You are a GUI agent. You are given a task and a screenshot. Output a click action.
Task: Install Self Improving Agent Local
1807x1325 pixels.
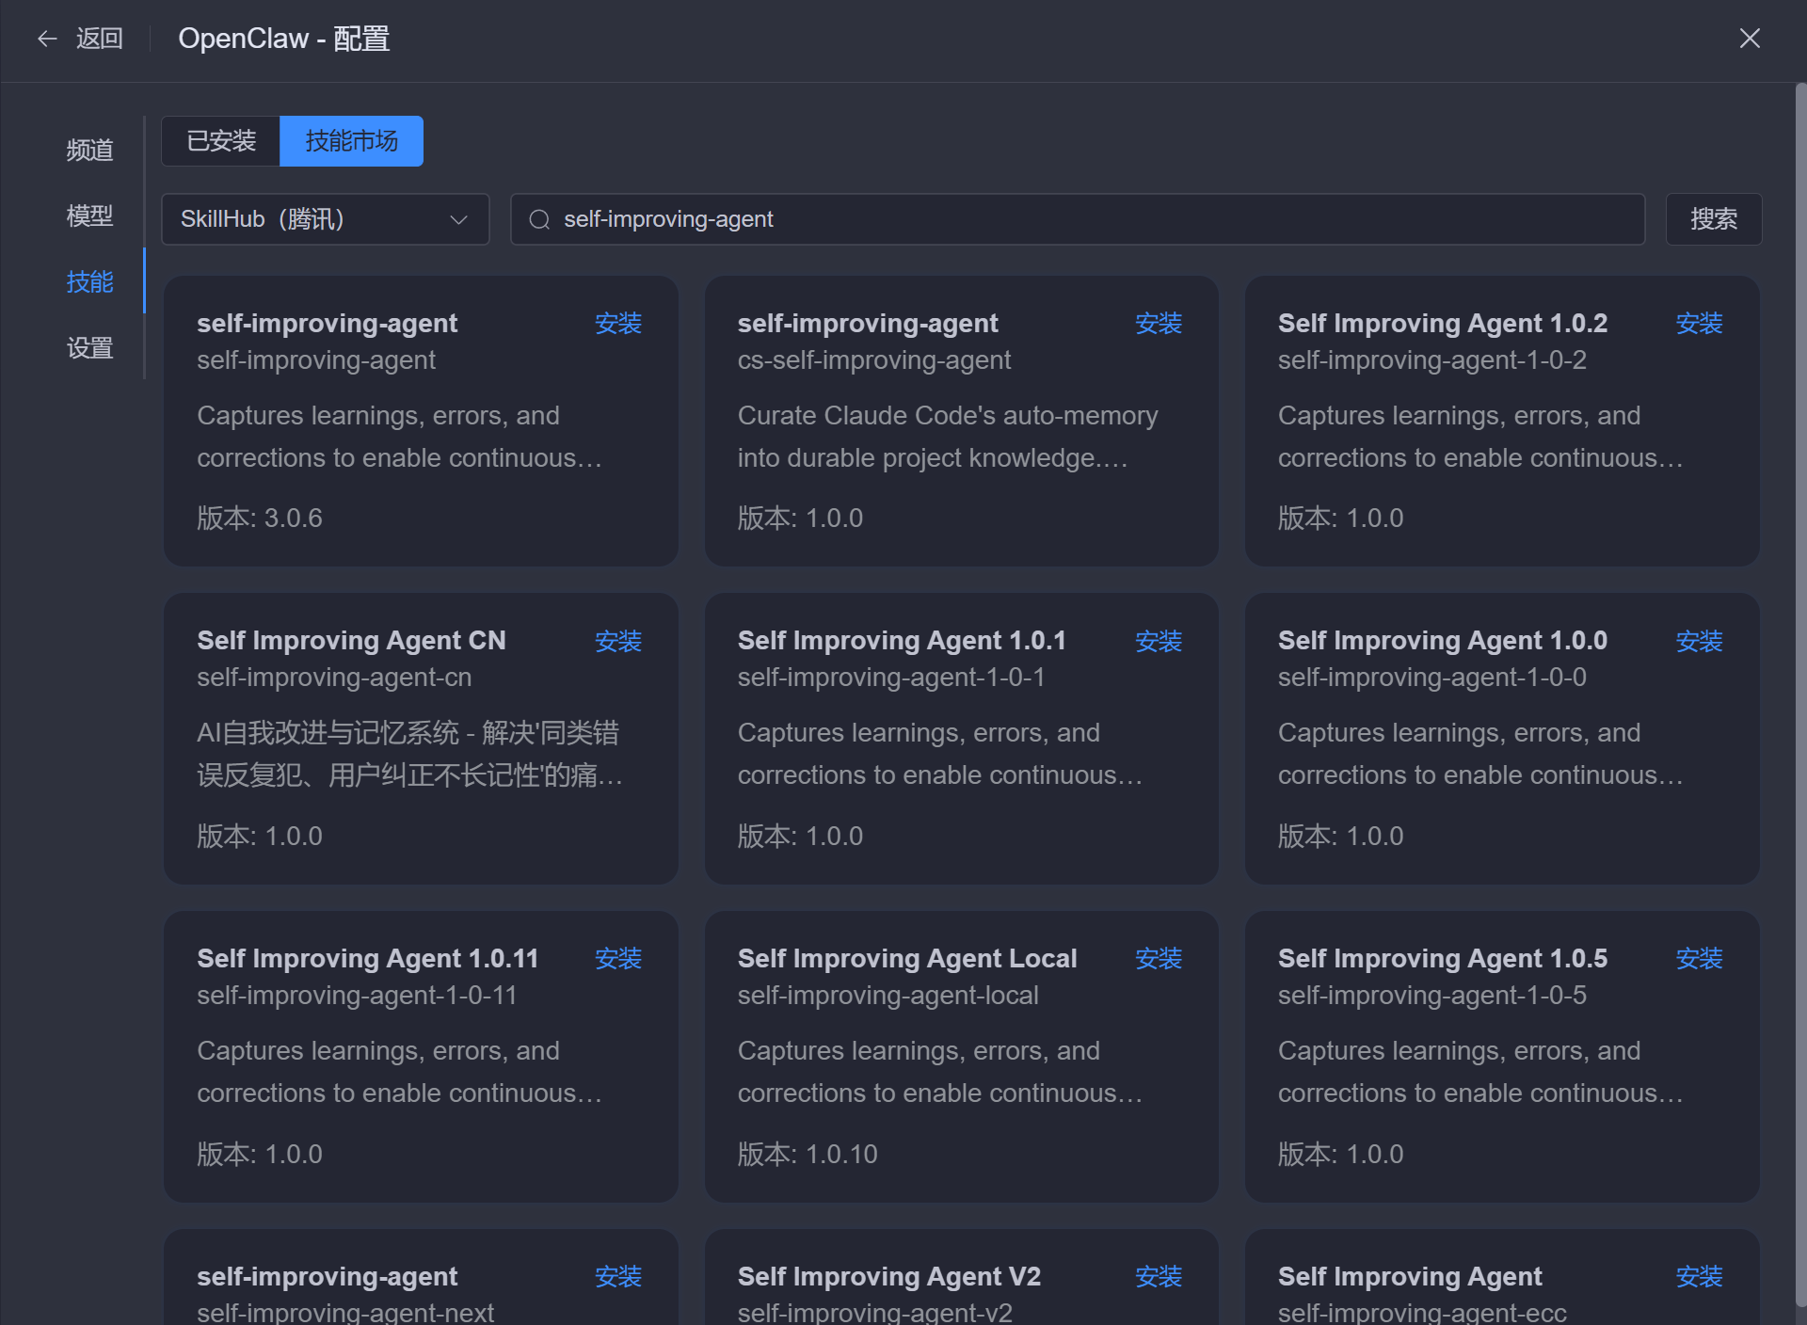coord(1158,959)
